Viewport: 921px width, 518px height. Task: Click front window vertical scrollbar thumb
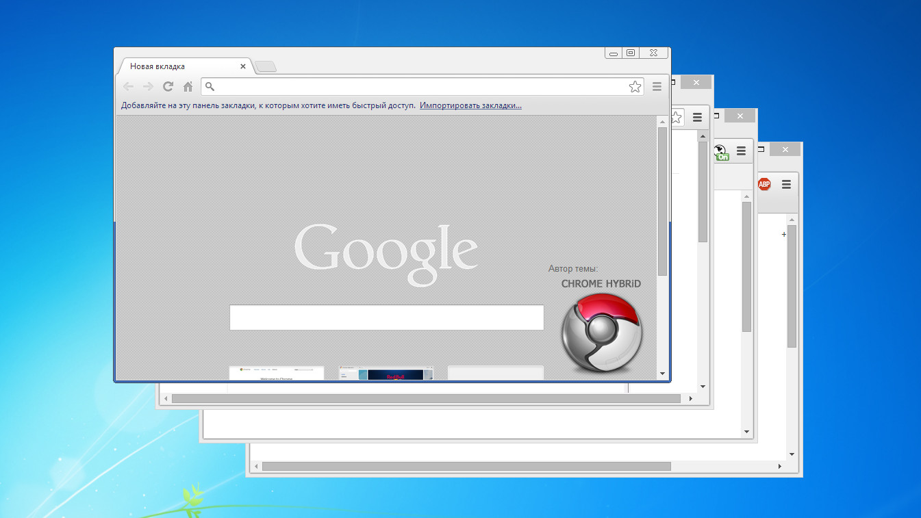662,201
